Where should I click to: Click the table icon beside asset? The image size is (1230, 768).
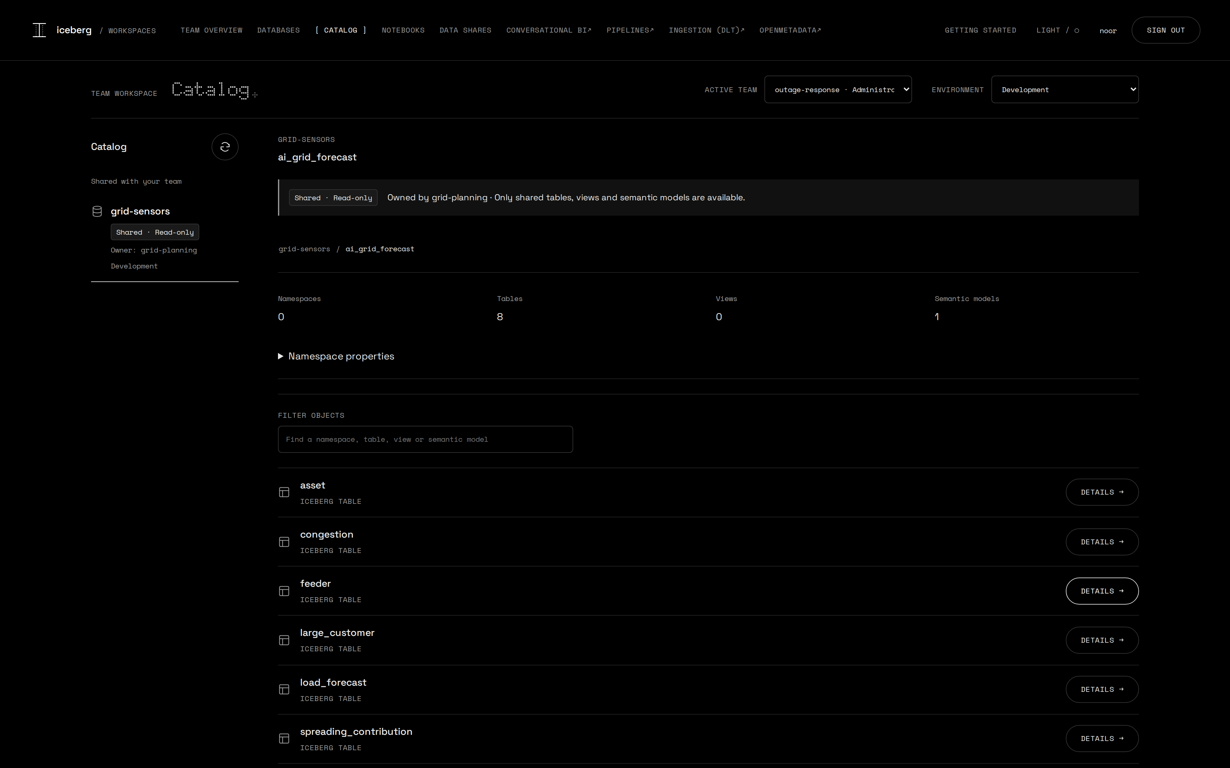(x=284, y=492)
